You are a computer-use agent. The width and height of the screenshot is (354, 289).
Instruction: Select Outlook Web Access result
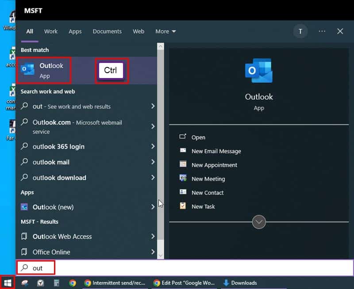(x=86, y=237)
